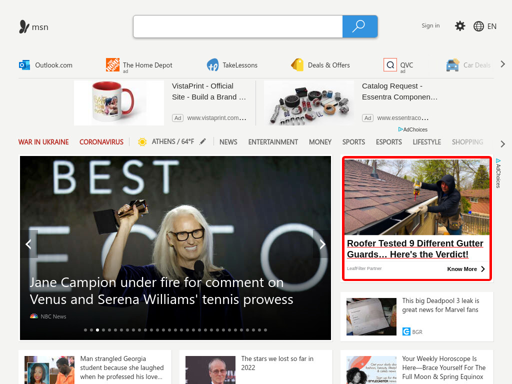Click the Essentra components thumbnail

[309, 103]
